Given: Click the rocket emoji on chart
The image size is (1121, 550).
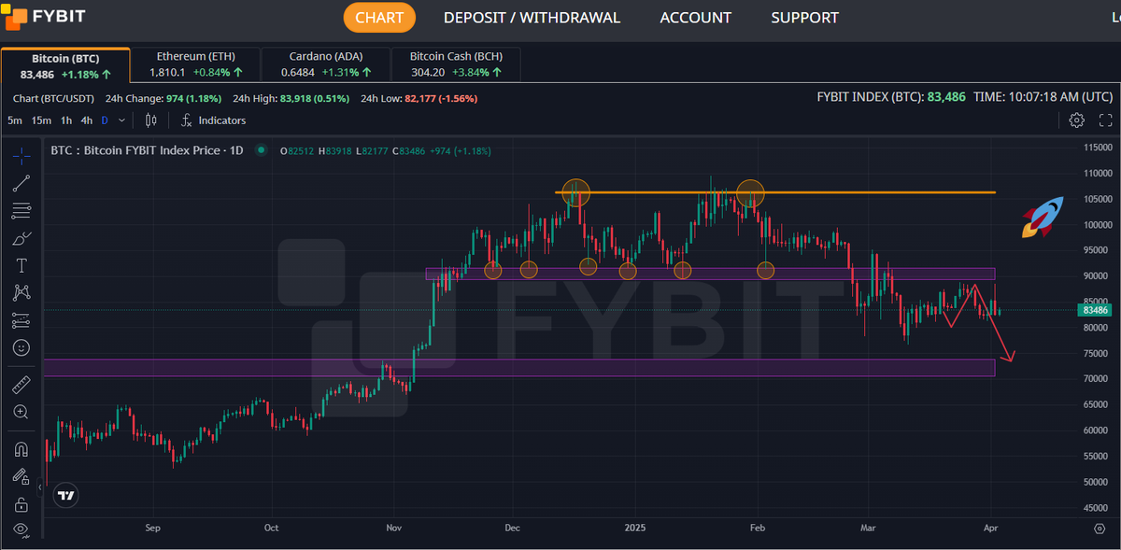Looking at the screenshot, I should [x=1043, y=216].
